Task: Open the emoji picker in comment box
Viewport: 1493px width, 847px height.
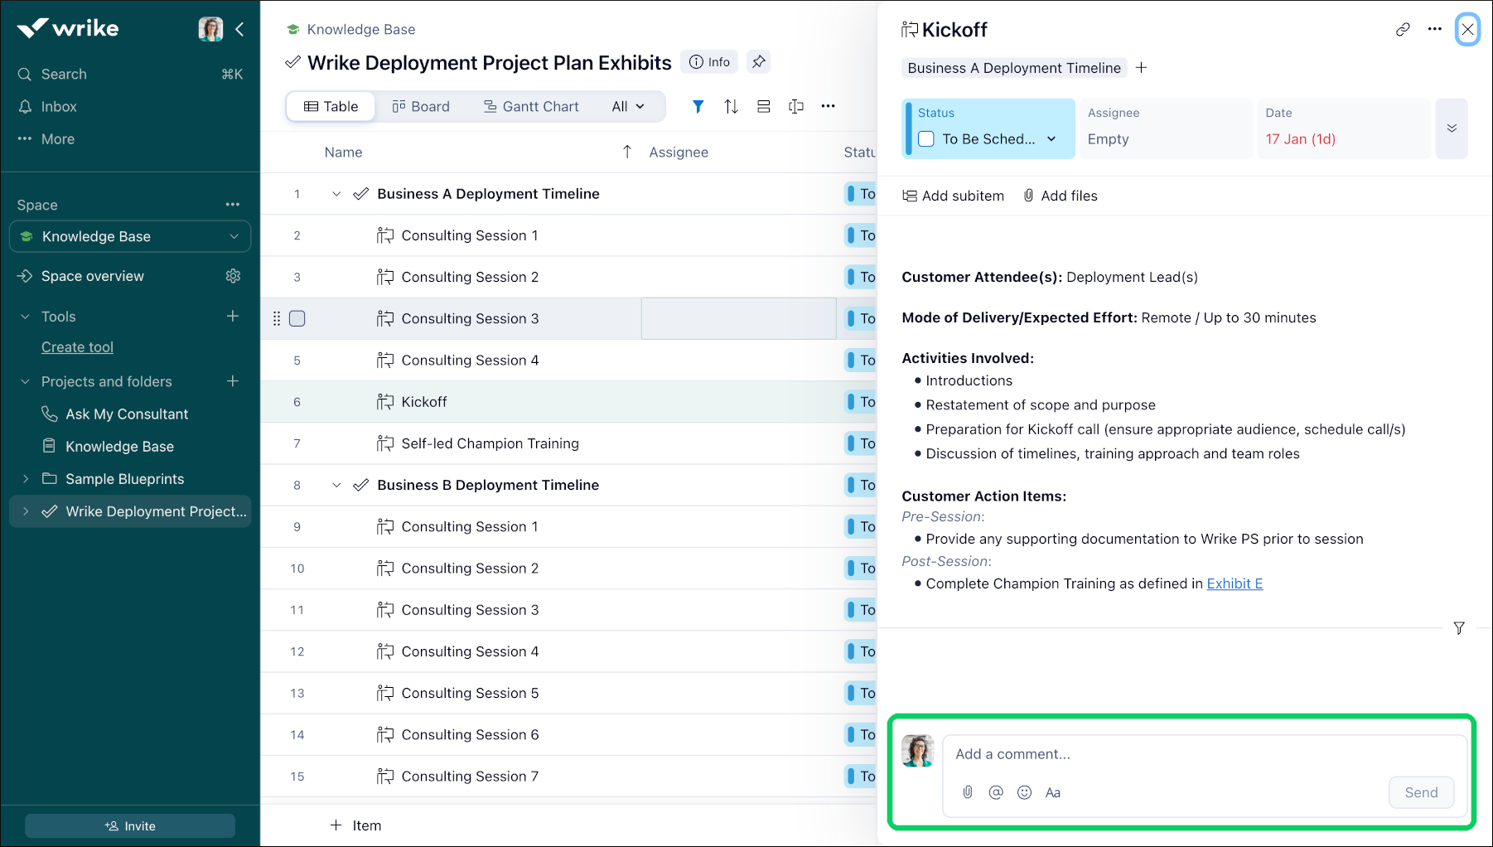Action: [x=1024, y=792]
